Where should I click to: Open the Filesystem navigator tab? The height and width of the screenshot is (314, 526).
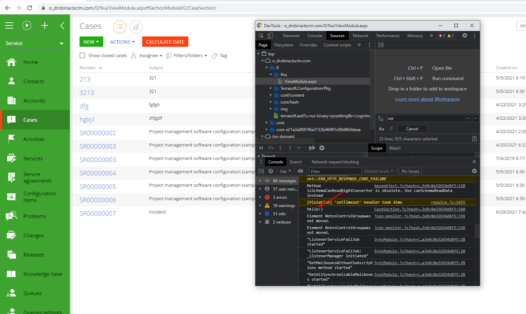click(283, 45)
